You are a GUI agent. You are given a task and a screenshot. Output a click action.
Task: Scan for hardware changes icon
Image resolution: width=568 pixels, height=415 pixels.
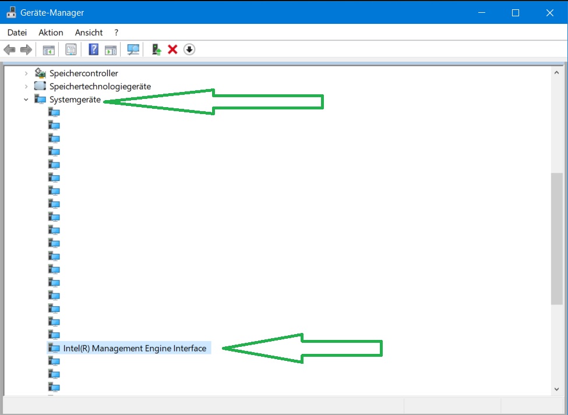coord(133,49)
